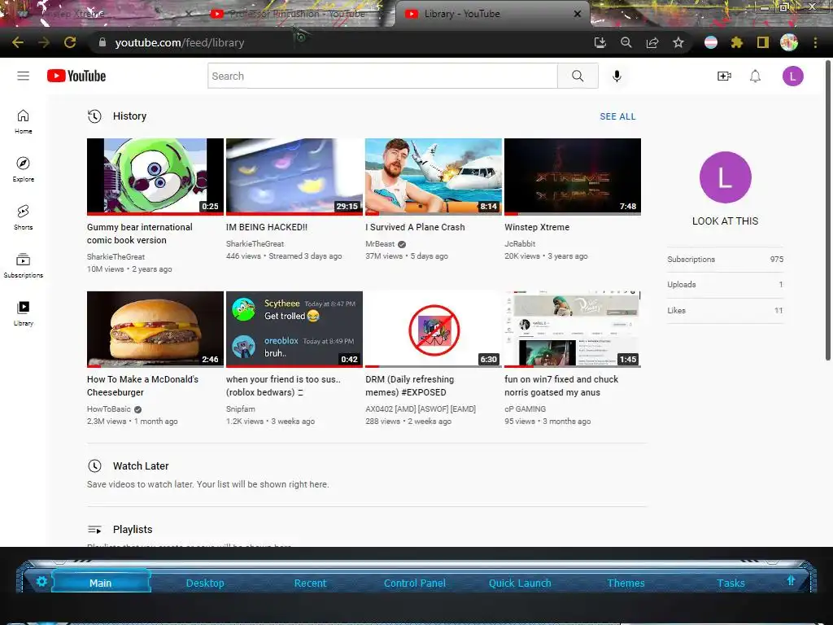Click the large LOOK AT THIS avatar
833x625 pixels.
(x=725, y=177)
